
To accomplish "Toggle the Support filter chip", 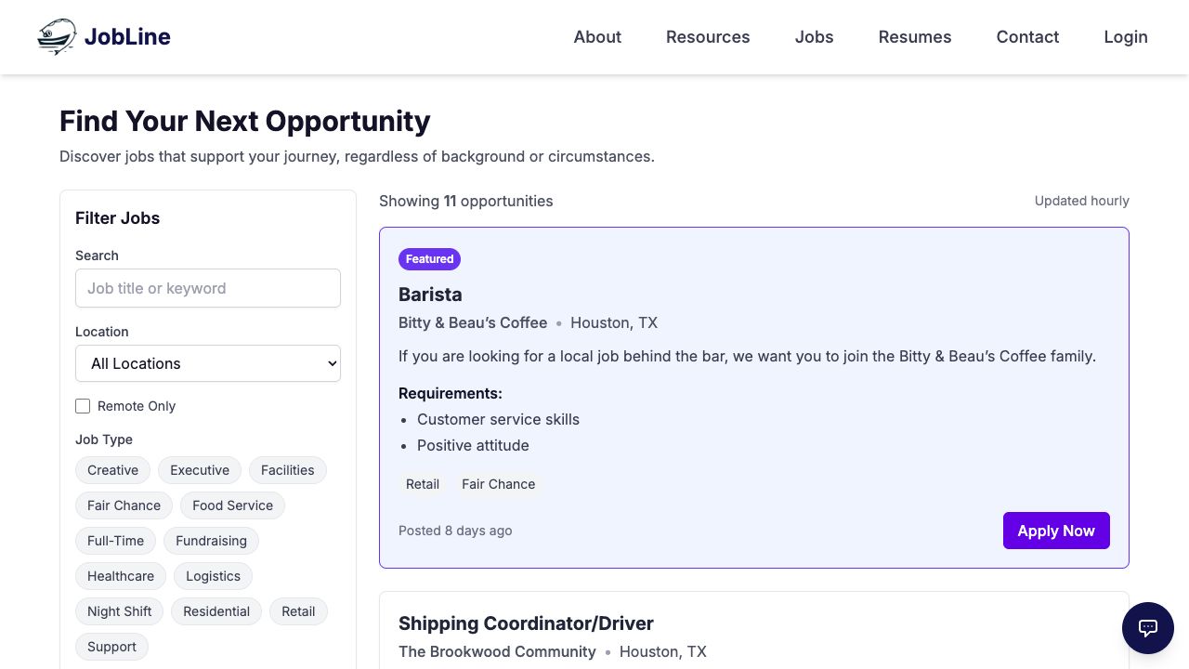I will click(111, 647).
